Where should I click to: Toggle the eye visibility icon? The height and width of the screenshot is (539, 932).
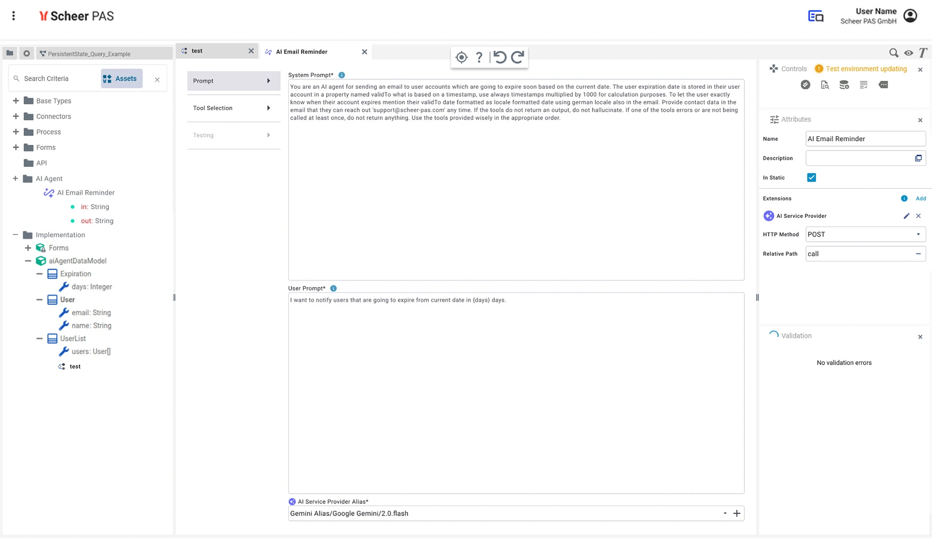(909, 53)
